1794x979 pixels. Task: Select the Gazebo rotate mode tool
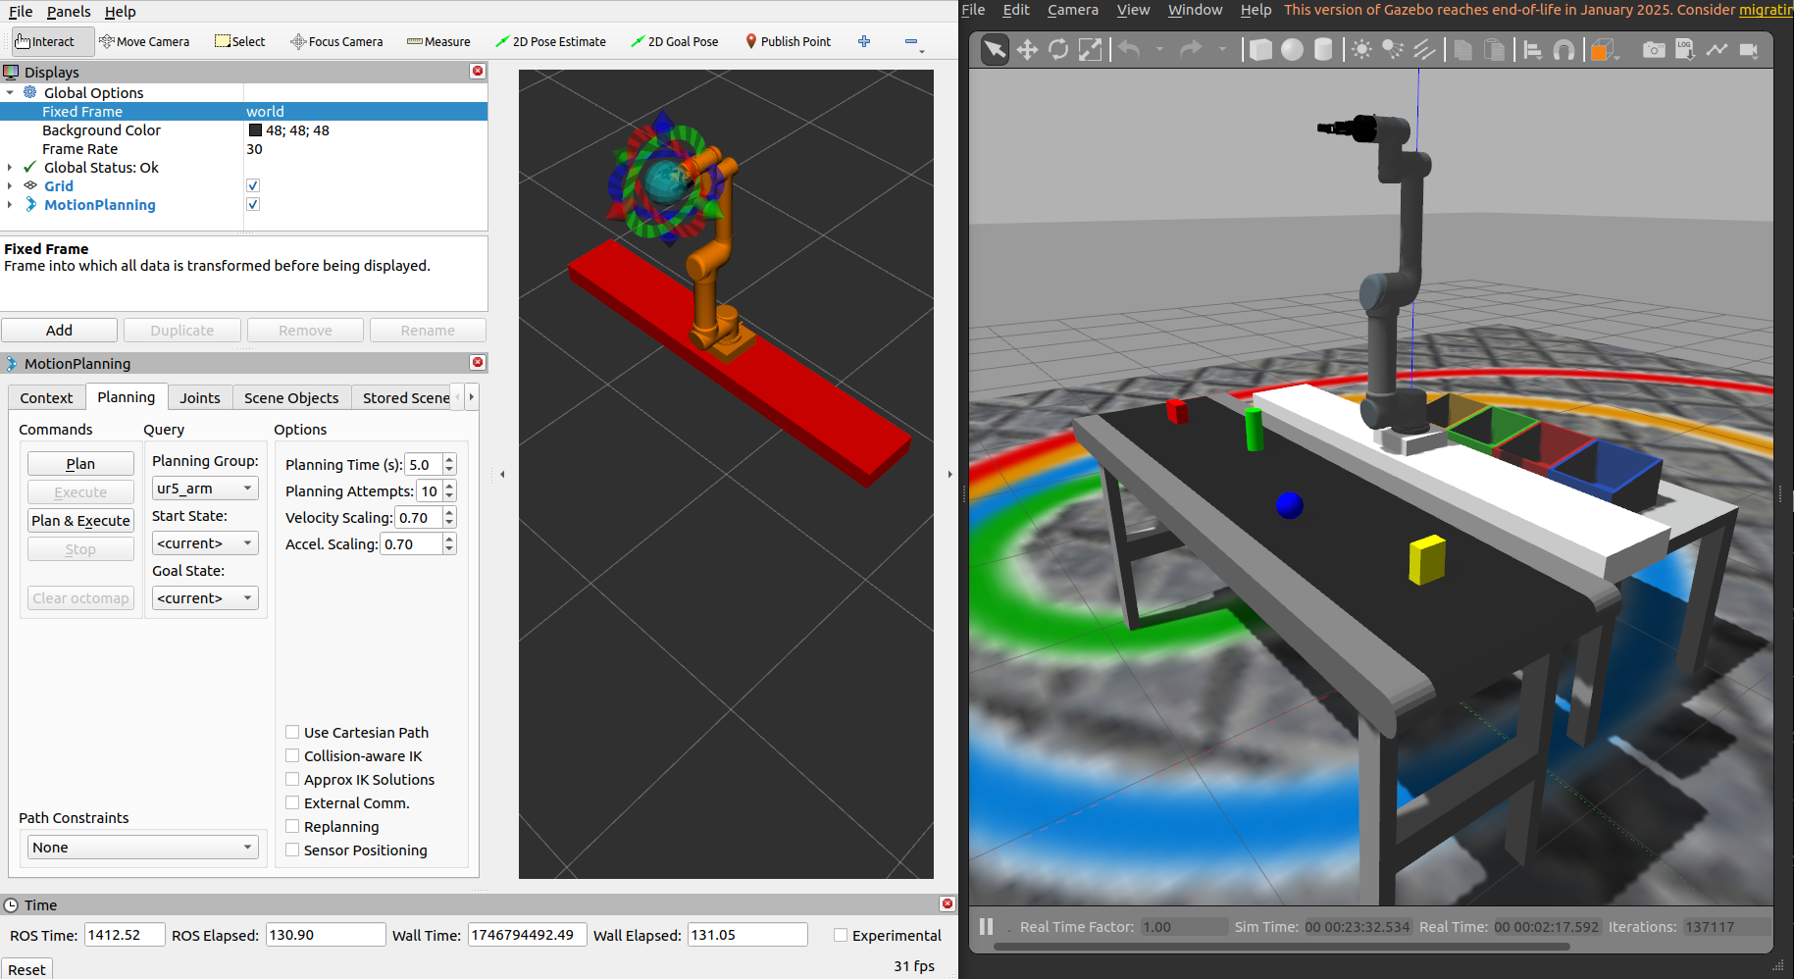click(1058, 50)
